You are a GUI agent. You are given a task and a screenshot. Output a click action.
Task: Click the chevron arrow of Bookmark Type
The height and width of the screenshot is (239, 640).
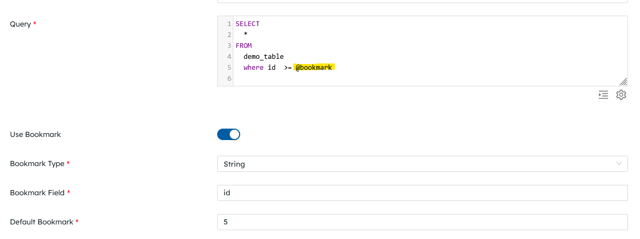click(619, 163)
